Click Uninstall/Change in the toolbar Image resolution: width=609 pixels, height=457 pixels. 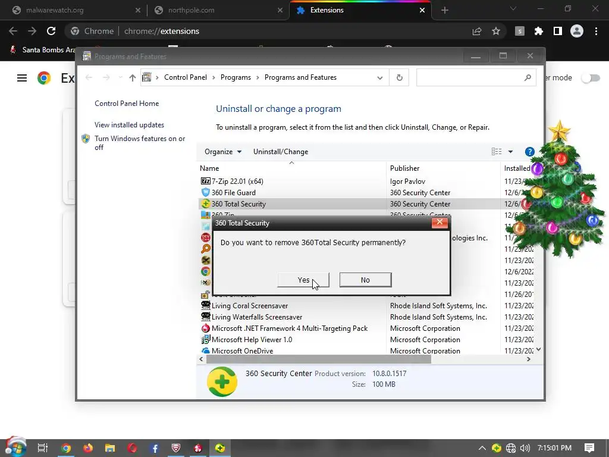pyautogui.click(x=281, y=152)
